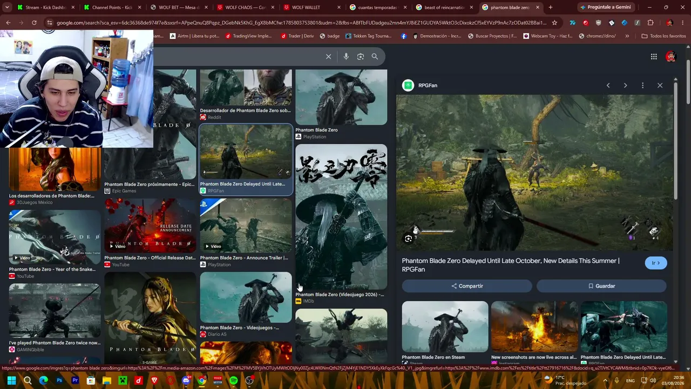Open the Todos los favoritos folder
The height and width of the screenshot is (389, 691).
coord(663,36)
